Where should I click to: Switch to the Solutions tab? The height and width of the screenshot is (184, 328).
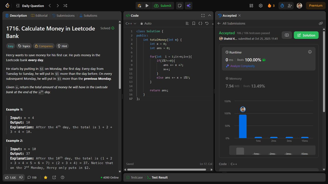coord(88,16)
